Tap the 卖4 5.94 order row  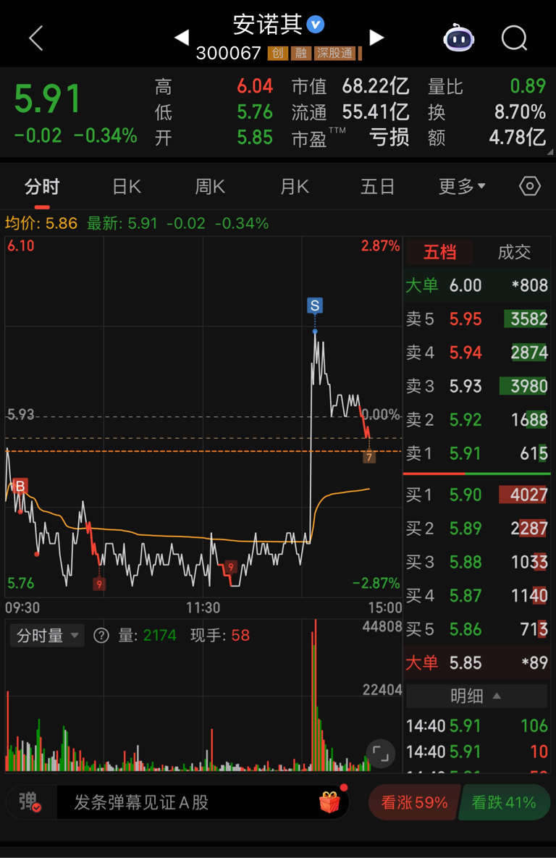[476, 353]
